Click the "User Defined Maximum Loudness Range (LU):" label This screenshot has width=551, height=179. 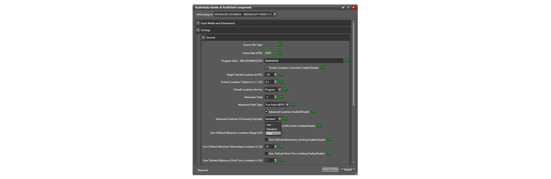click(236, 133)
